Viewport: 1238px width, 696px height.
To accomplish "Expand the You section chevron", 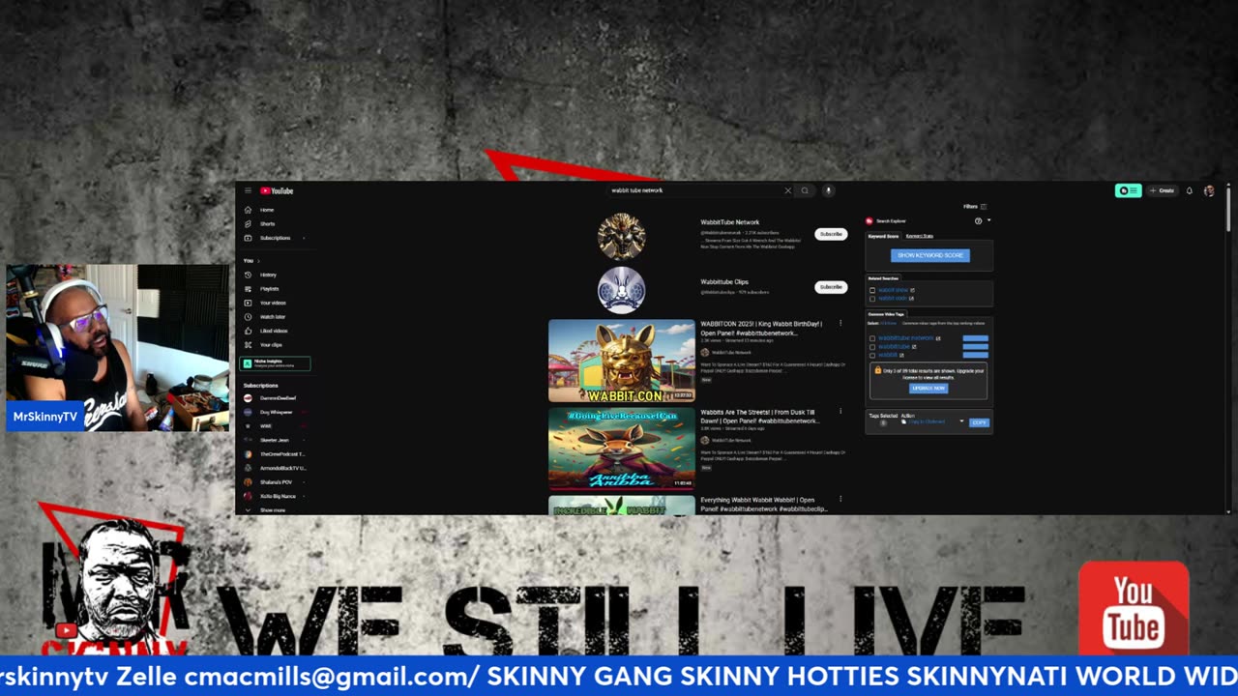I will (257, 261).
